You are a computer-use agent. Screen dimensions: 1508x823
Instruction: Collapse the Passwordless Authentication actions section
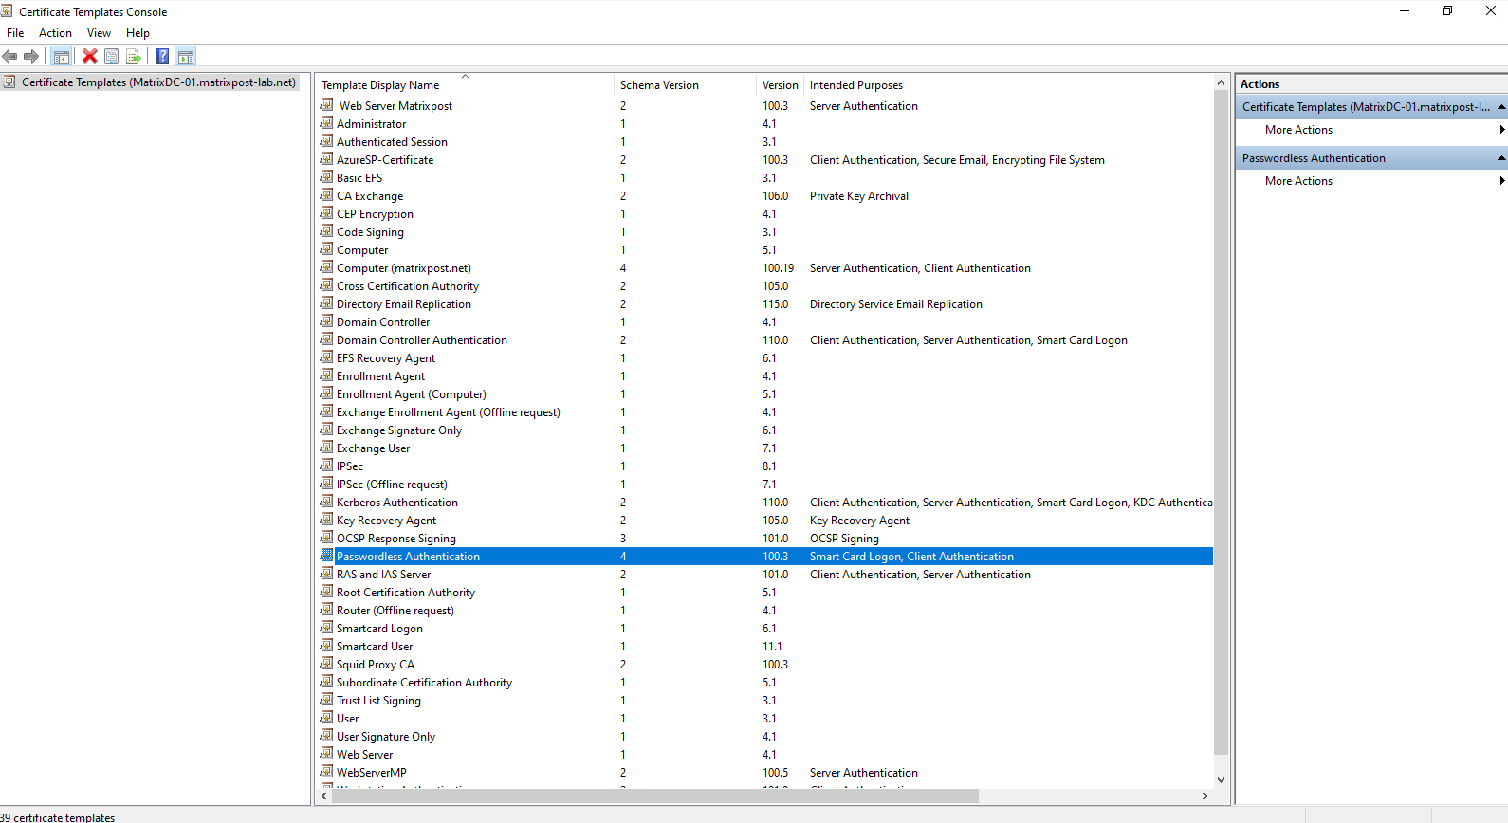point(1501,158)
